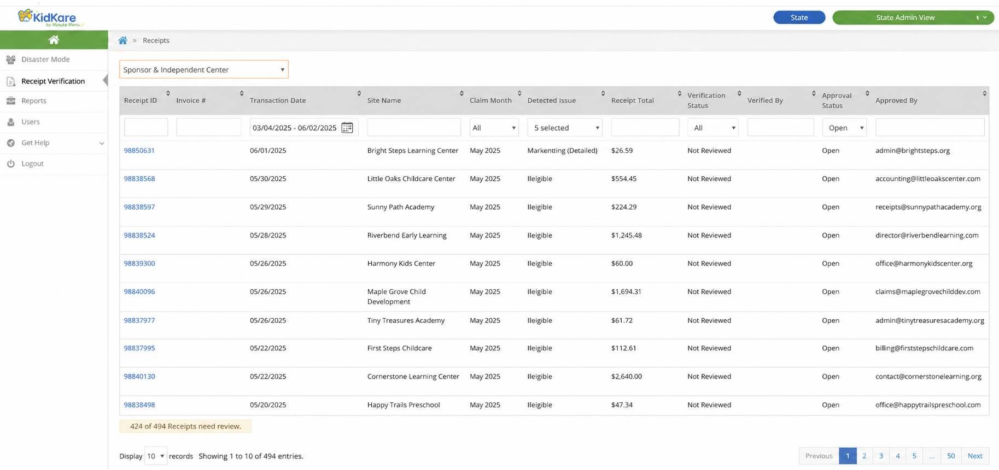Click 'Markentting (Detailed)' detected issue
Screen dimensions: 999x470
point(562,151)
